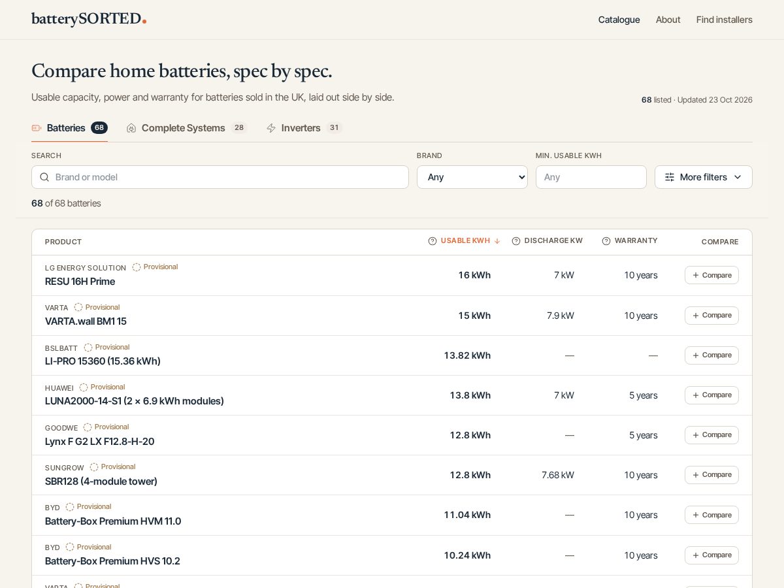The image size is (784, 588).
Task: Click the search magnifier icon
Action: pos(44,177)
